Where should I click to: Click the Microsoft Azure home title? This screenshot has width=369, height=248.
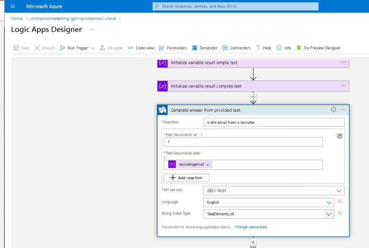[44, 6]
